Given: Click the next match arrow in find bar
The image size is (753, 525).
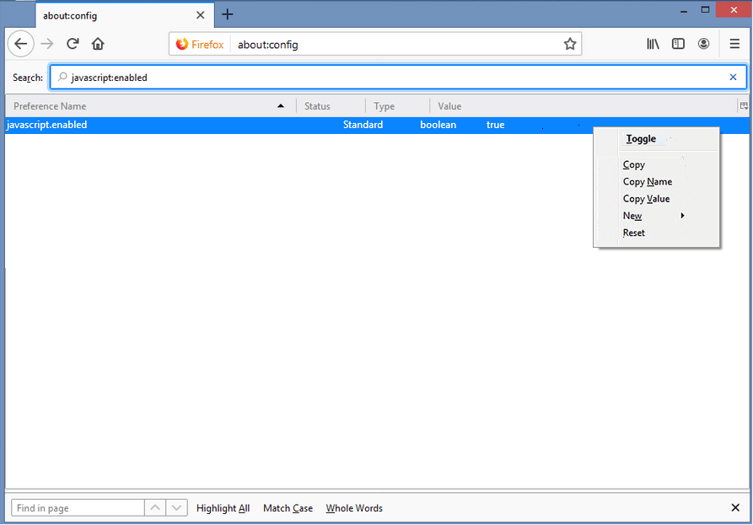Looking at the screenshot, I should [x=176, y=507].
